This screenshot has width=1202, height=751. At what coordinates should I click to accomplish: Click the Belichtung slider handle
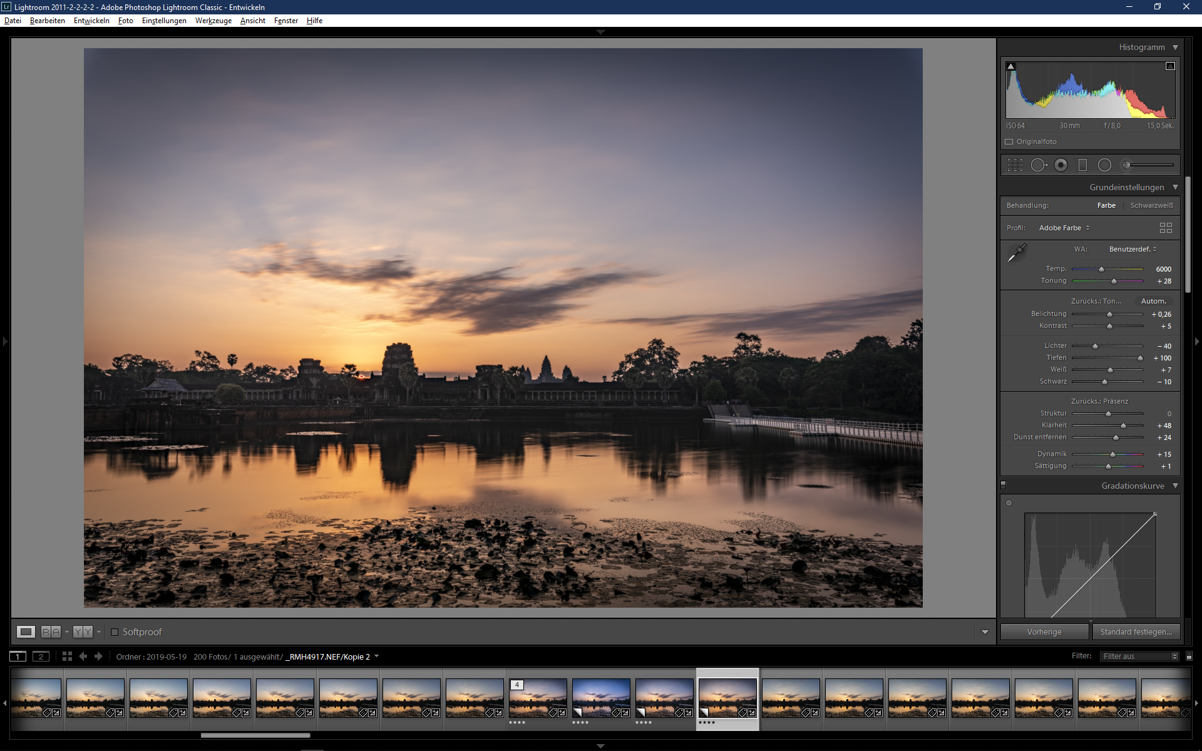click(x=1109, y=314)
